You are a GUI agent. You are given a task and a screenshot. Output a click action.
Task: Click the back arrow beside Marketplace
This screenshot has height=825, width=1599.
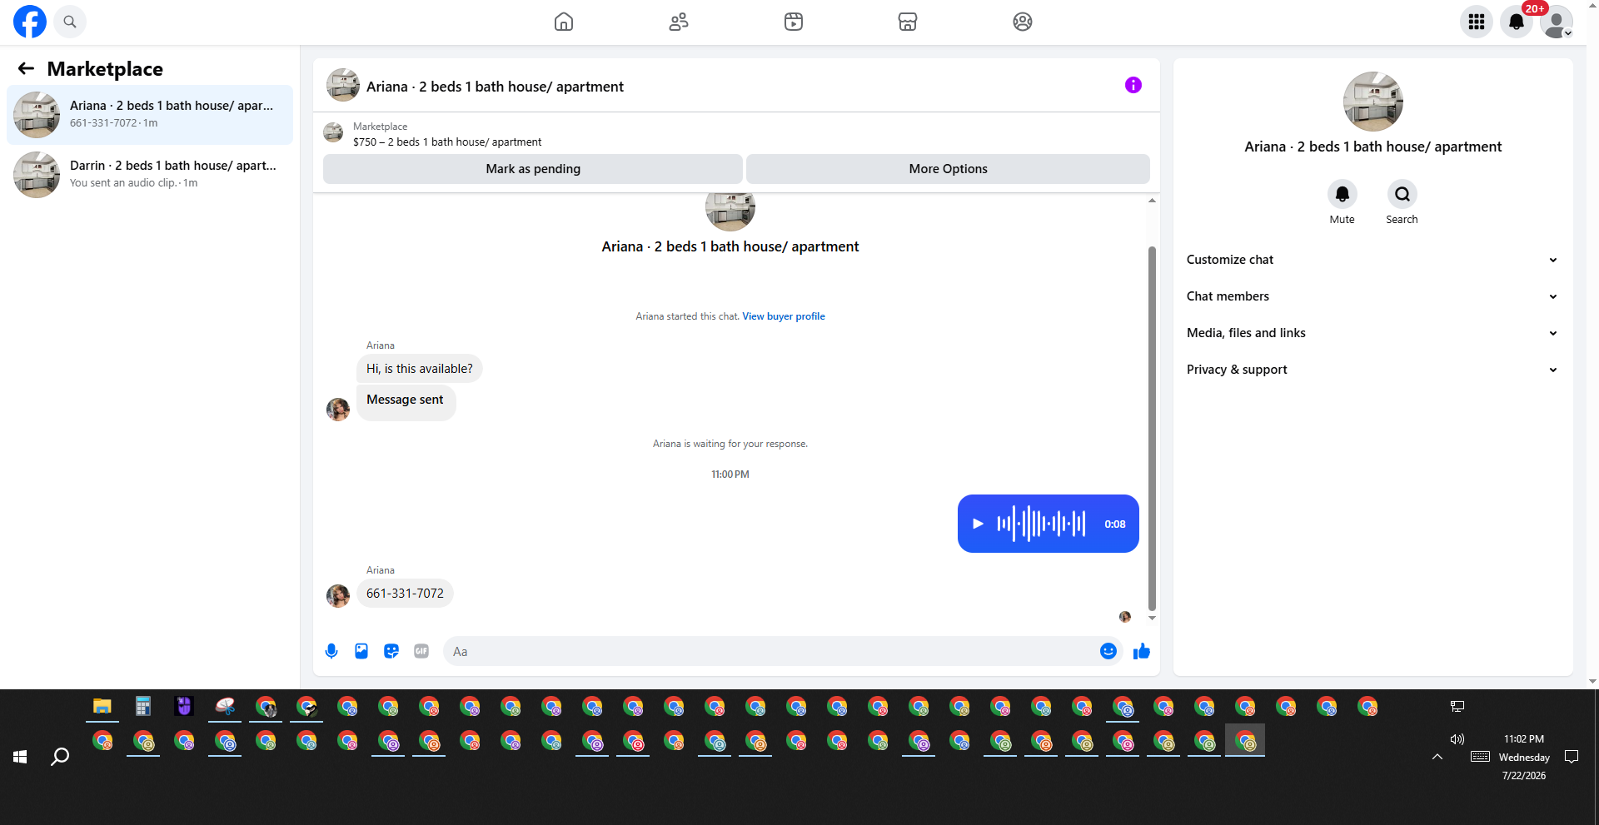(x=26, y=68)
